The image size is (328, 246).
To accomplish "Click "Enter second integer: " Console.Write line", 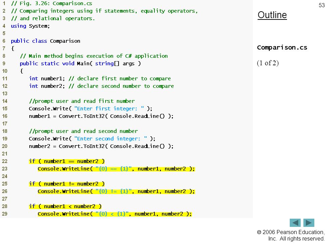I will pyautogui.click(x=92, y=139).
